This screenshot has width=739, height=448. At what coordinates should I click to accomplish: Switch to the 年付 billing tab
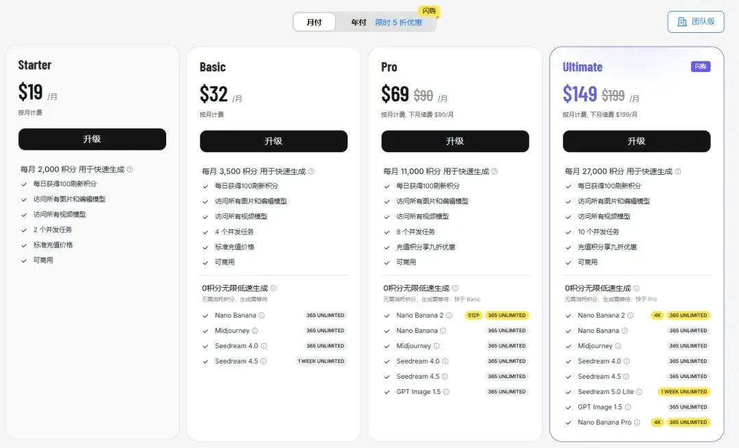[359, 22]
